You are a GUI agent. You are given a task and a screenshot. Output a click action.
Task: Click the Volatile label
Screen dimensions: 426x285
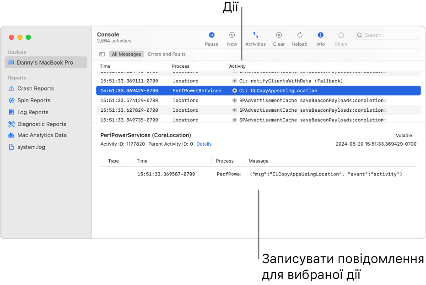(x=404, y=136)
